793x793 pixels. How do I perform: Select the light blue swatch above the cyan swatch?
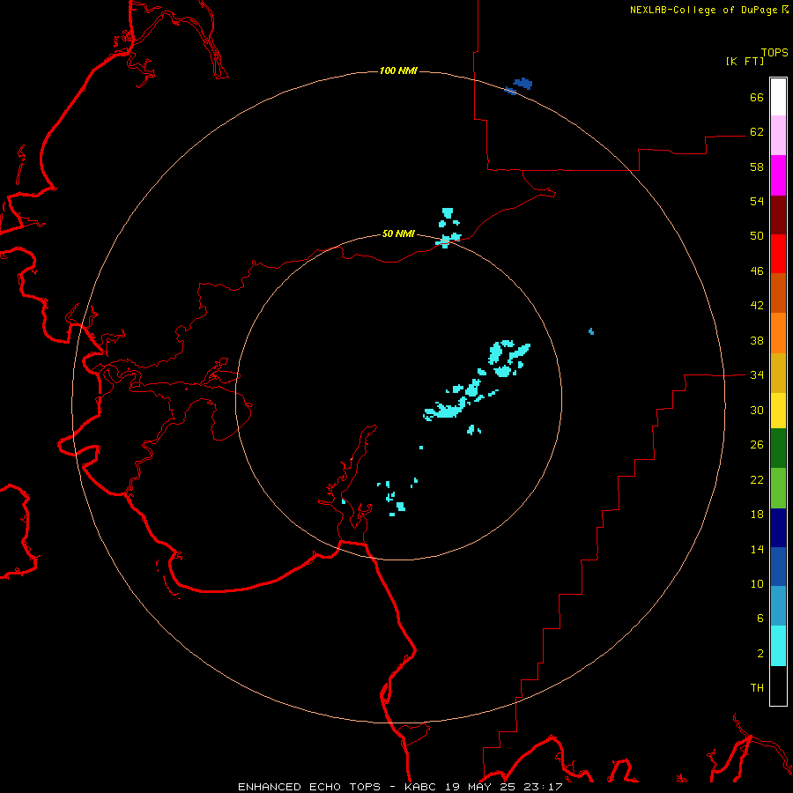(778, 606)
